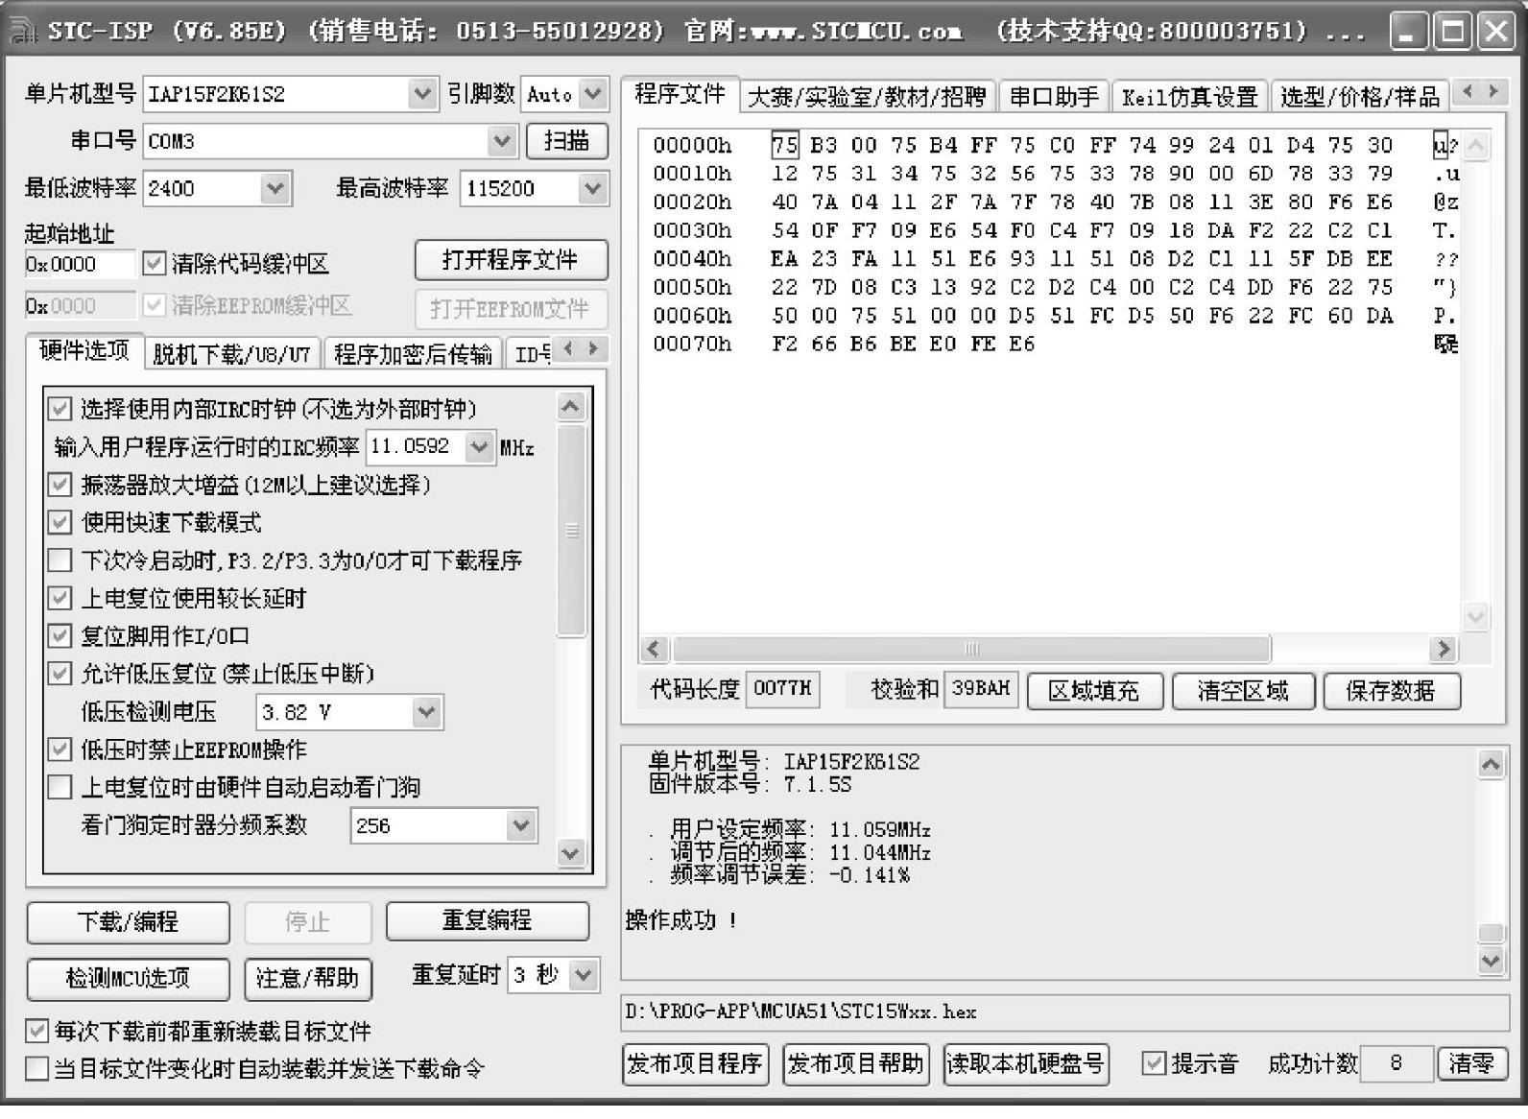Click hex view horizontal scrollbar thumb
The height and width of the screenshot is (1119, 1528).
(971, 649)
